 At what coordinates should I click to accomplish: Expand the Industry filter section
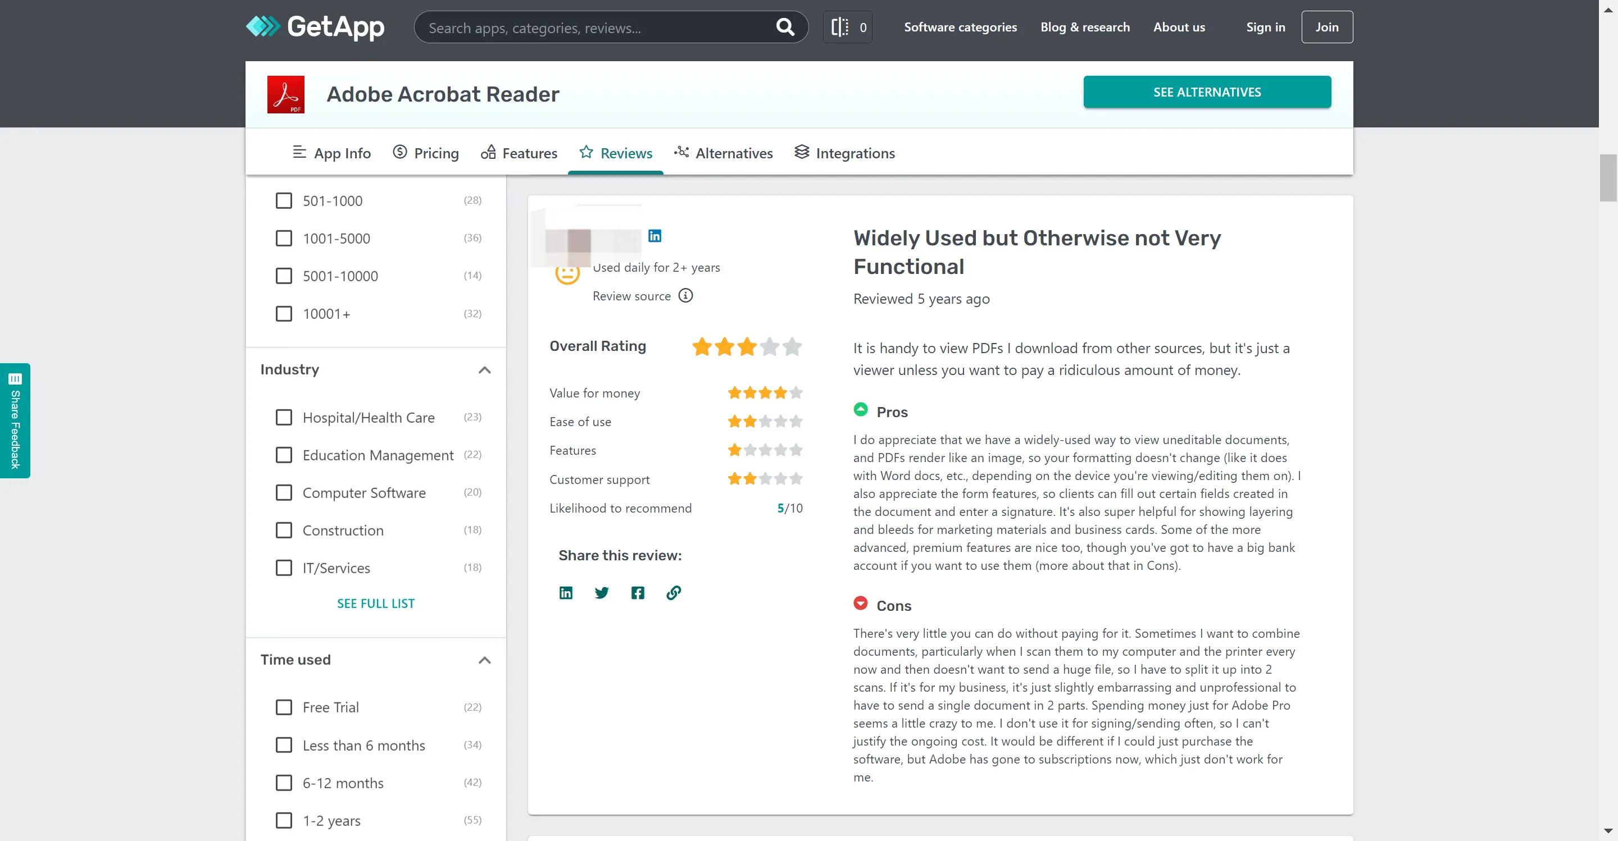(485, 369)
